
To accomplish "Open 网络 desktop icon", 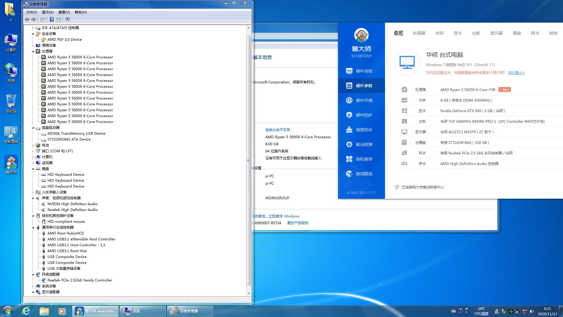I will (x=11, y=73).
